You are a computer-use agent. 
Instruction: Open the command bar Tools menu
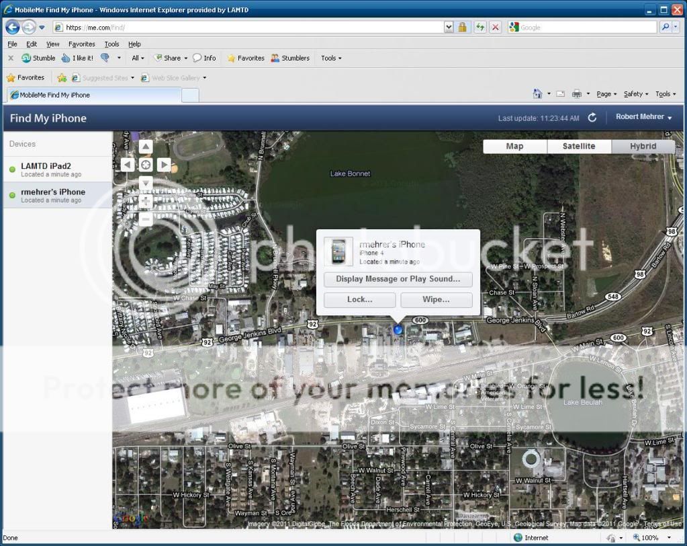666,94
